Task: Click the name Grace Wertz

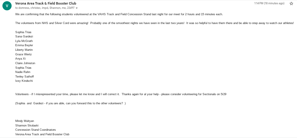Action: point(23,54)
